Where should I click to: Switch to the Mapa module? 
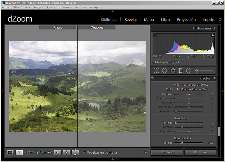(x=149, y=20)
